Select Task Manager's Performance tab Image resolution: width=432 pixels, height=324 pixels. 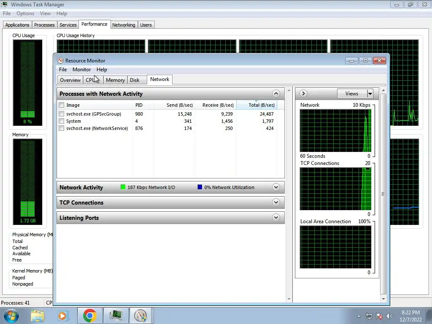[x=94, y=24]
